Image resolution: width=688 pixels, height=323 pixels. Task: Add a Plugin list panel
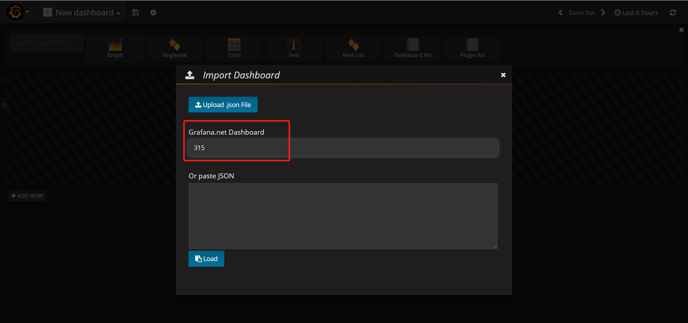pyautogui.click(x=472, y=48)
